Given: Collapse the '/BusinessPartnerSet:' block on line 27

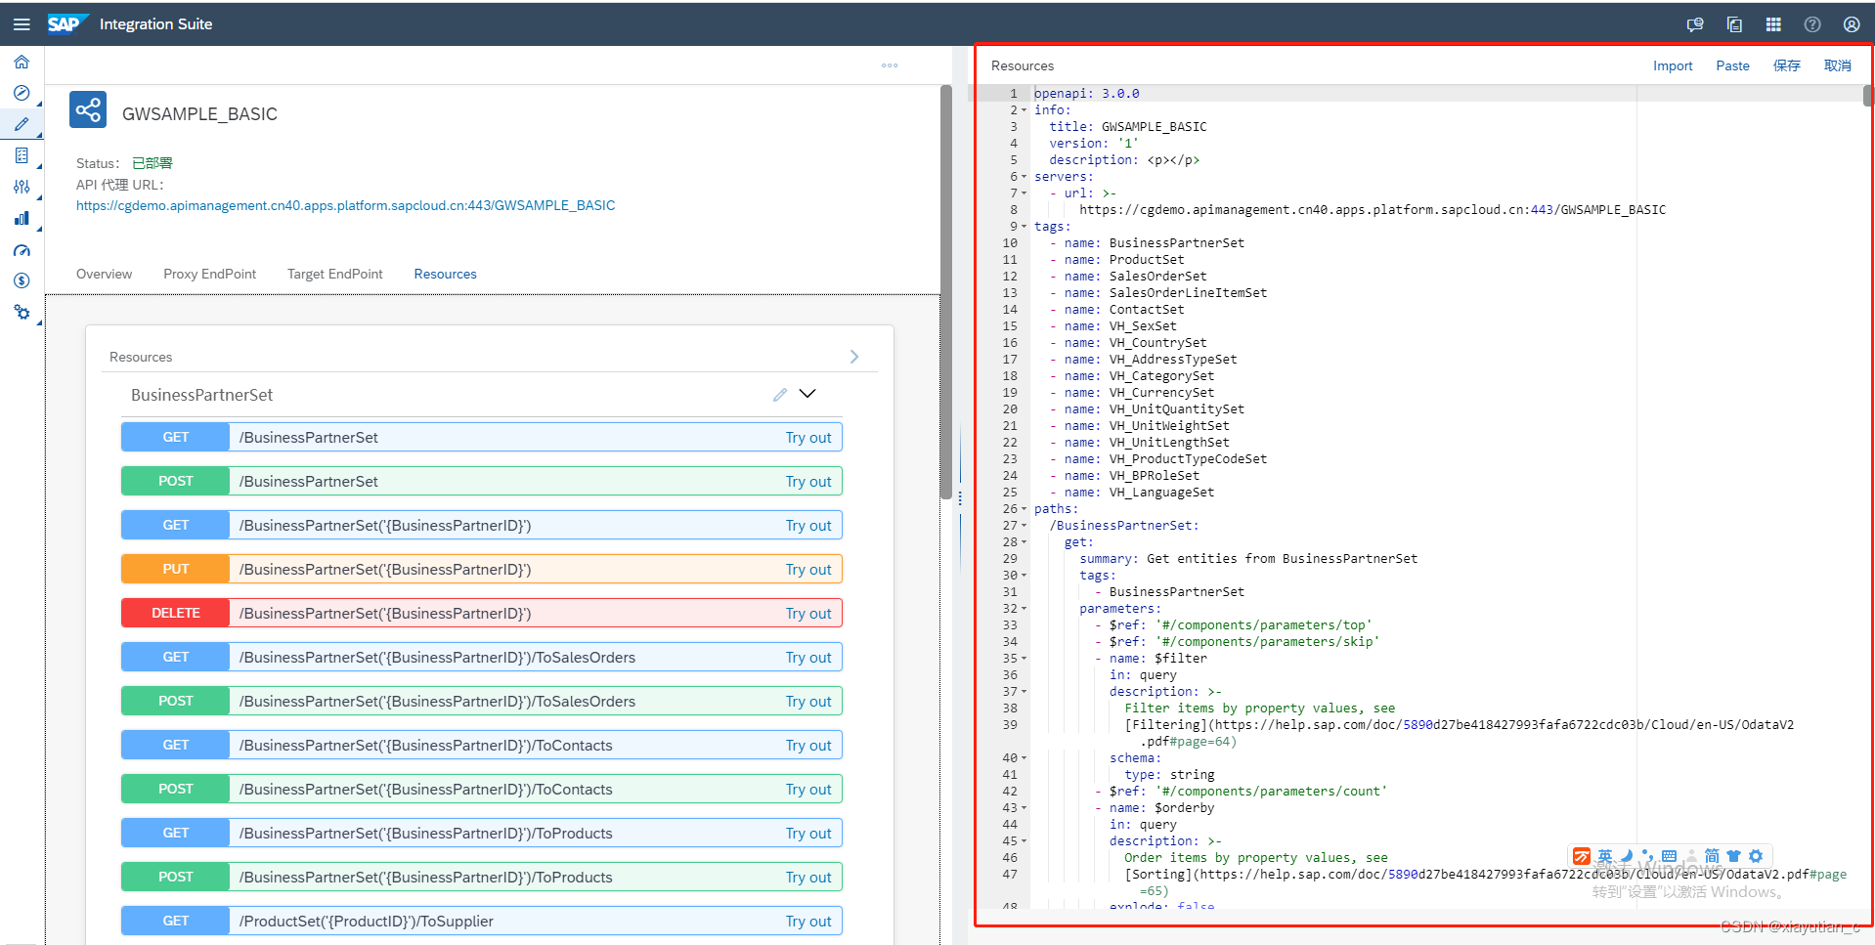Looking at the screenshot, I should [x=1025, y=526].
